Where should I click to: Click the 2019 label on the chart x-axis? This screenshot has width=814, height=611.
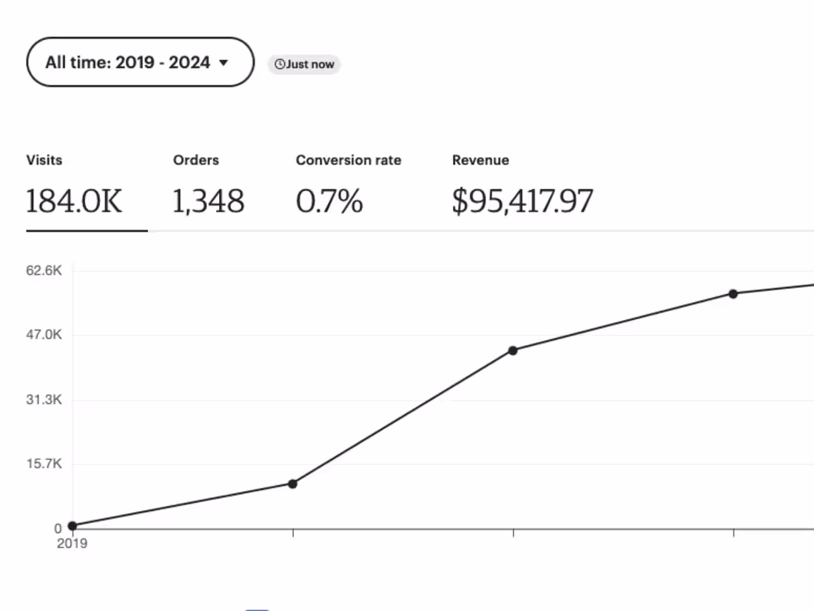[x=72, y=543]
